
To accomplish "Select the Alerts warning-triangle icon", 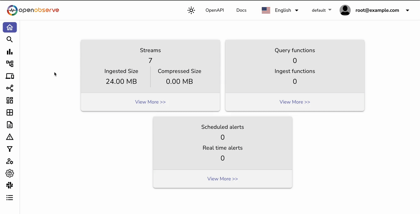I will 10,137.
